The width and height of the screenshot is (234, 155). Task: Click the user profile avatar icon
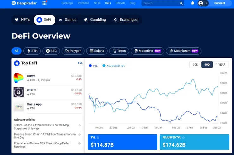pos(201,3)
